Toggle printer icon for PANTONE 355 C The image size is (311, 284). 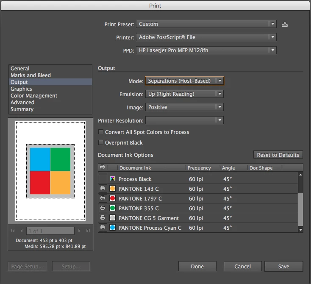[x=103, y=208]
